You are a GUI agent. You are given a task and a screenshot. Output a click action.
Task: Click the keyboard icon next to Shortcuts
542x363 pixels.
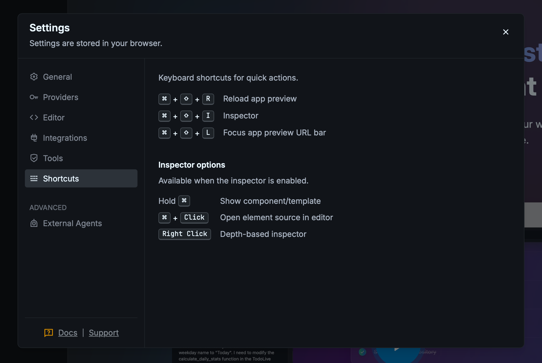[34, 178]
